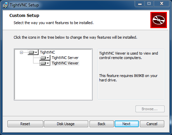The image size is (172, 135).
Task: Click the Reset button
Action: 25,124
